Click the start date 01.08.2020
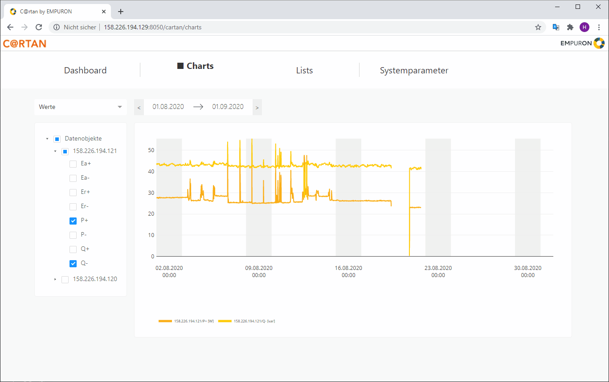 [168, 107]
